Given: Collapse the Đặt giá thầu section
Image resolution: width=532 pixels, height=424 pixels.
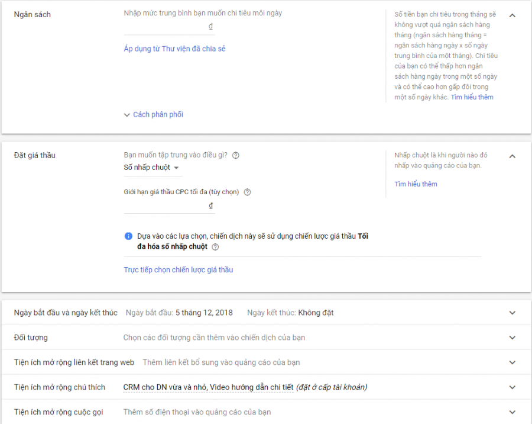Looking at the screenshot, I should tap(512, 156).
